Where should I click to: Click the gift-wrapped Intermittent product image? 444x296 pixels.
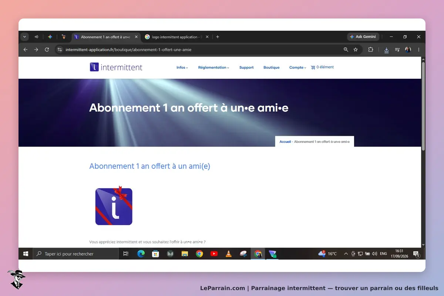coord(114,206)
